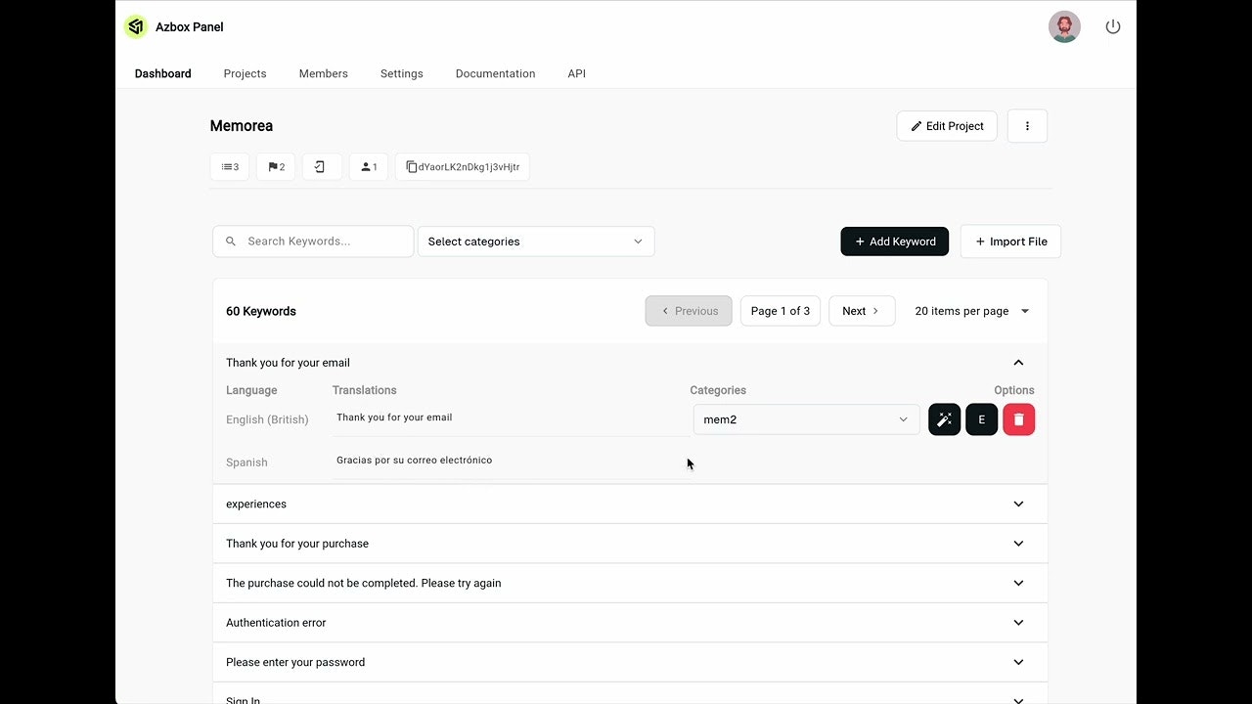Click the disabled Previous page button
The width and height of the screenshot is (1252, 704).
689,311
